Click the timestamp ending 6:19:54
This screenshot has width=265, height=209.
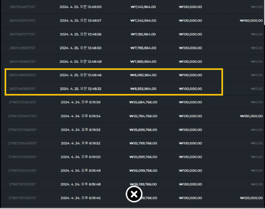81,116
